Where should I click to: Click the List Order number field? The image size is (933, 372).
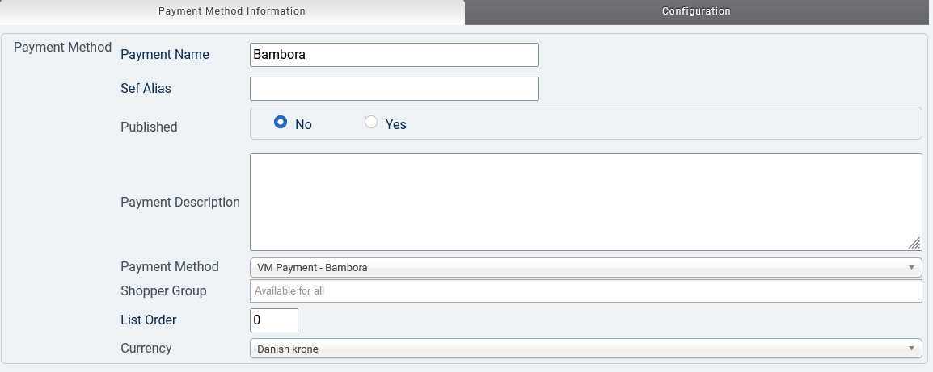point(274,320)
